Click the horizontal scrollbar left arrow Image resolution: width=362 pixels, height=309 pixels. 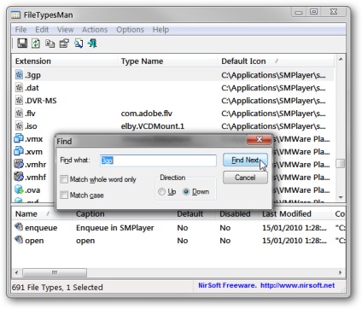(x=16, y=272)
